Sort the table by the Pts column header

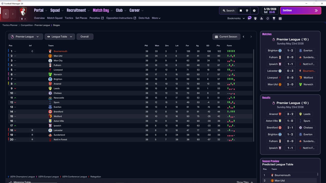(x=218, y=46)
